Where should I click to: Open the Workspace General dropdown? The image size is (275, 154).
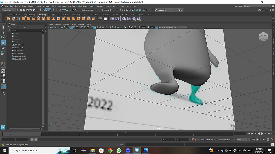(257, 6)
